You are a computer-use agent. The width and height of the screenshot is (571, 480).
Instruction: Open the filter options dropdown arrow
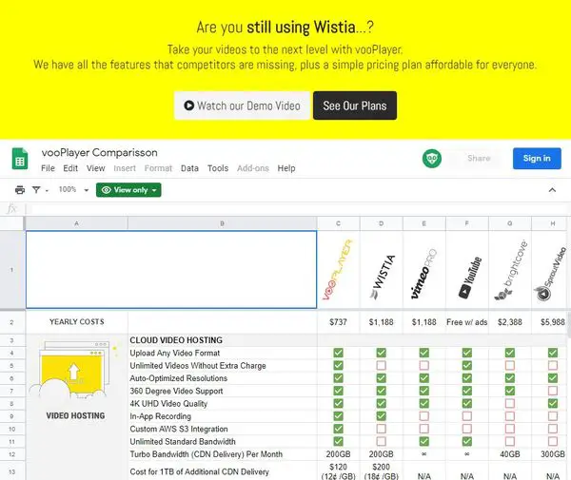click(47, 190)
